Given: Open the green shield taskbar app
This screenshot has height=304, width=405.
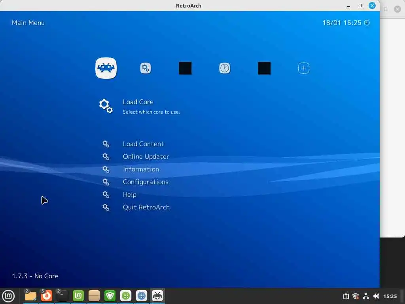Looking at the screenshot, I should 110,296.
